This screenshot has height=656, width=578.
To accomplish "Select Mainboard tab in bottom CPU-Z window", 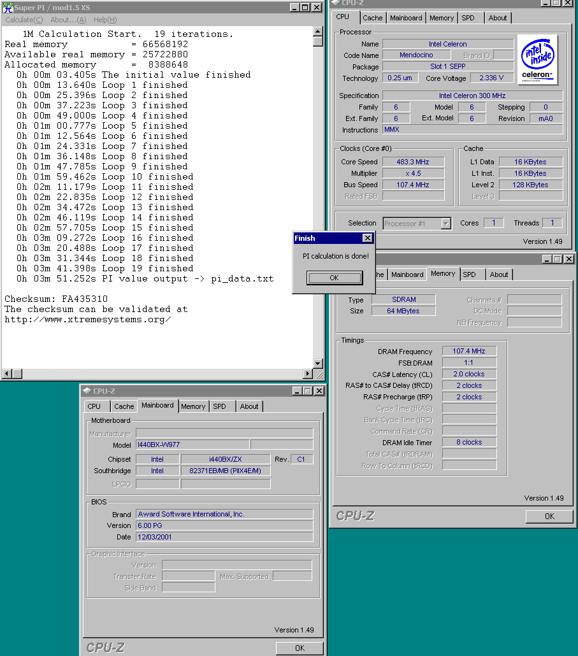I will click(x=158, y=406).
